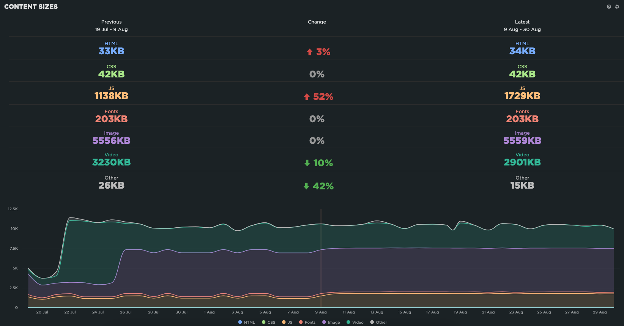Click the vertical period divider on the chart
This screenshot has height=326, width=624.
[x=321, y=258]
